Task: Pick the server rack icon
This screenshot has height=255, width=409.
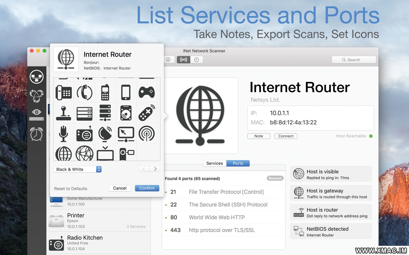Action: [85, 113]
